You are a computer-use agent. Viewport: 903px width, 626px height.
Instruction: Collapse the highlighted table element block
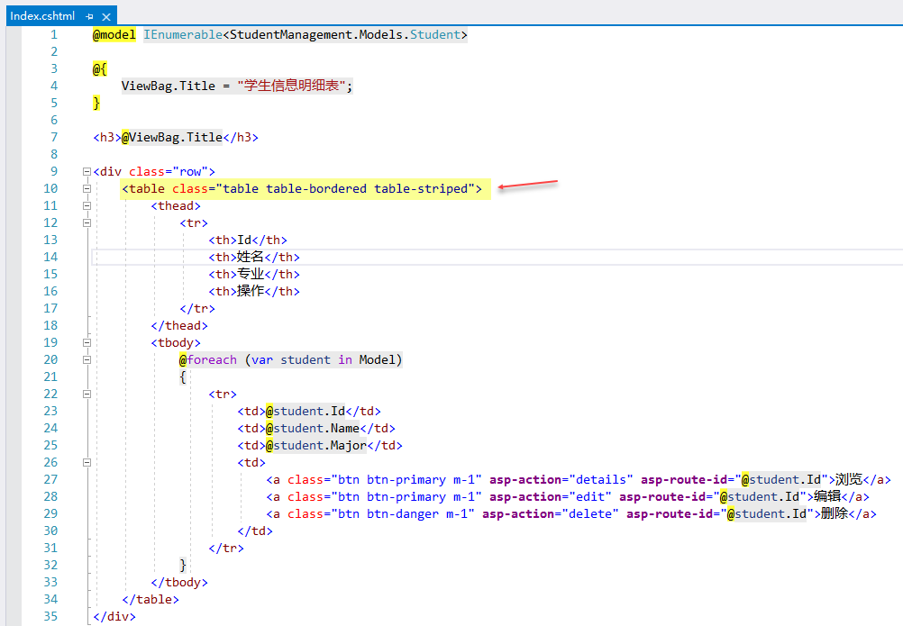[86, 188]
